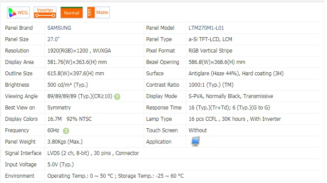The image size is (327, 183).
Task: Click the Pixel Format label
Action: (x=160, y=50)
